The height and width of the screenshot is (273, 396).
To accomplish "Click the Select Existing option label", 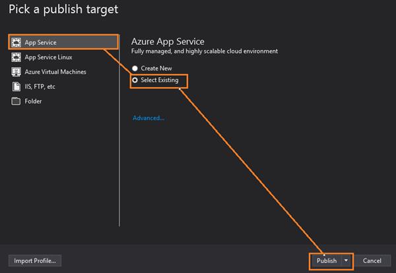I will (160, 80).
